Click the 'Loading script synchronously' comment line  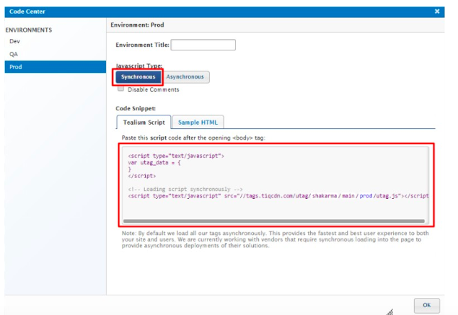185,189
